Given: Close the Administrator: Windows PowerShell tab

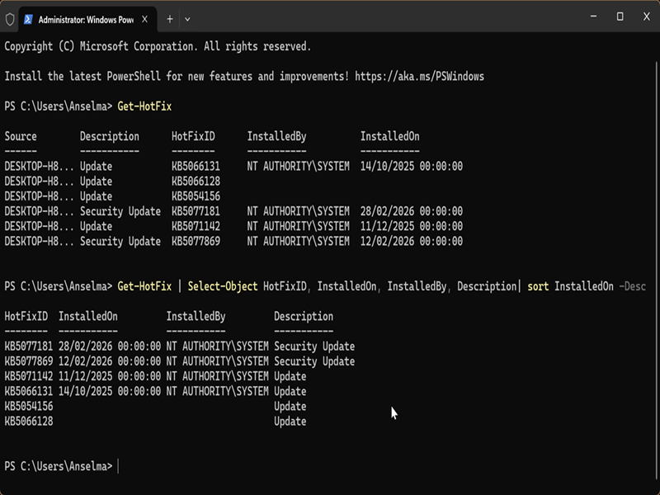Looking at the screenshot, I should [144, 18].
